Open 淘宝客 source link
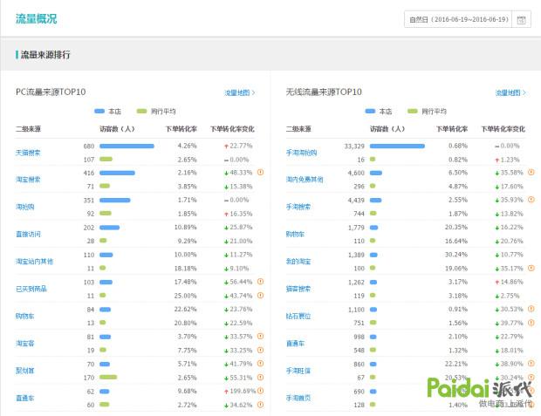The image size is (541, 416). pos(24,344)
